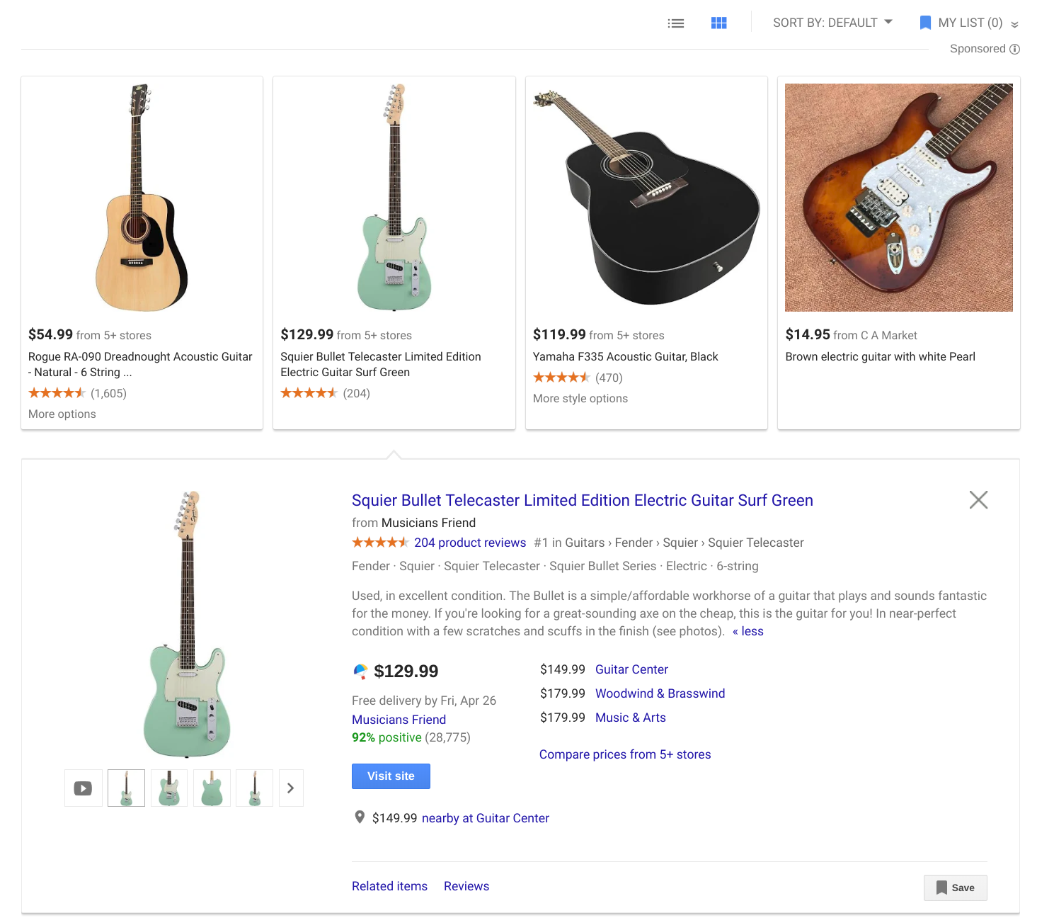Switch to list view layout
The image size is (1054, 918).
click(676, 22)
